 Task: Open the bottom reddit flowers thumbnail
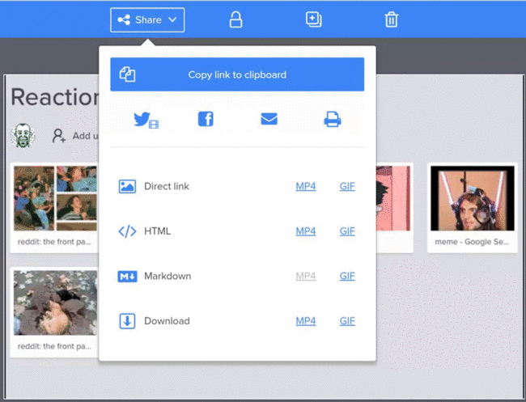[x=55, y=303]
